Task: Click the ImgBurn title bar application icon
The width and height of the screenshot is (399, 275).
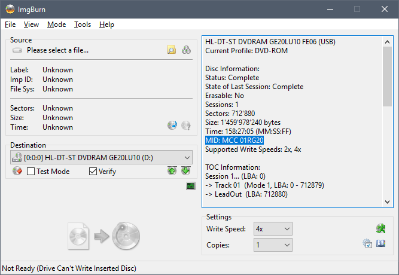Action: point(10,9)
